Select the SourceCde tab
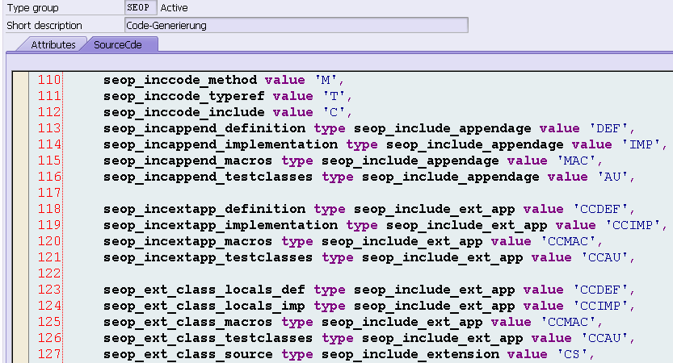Viewport: 673px width, 363px height. [118, 44]
